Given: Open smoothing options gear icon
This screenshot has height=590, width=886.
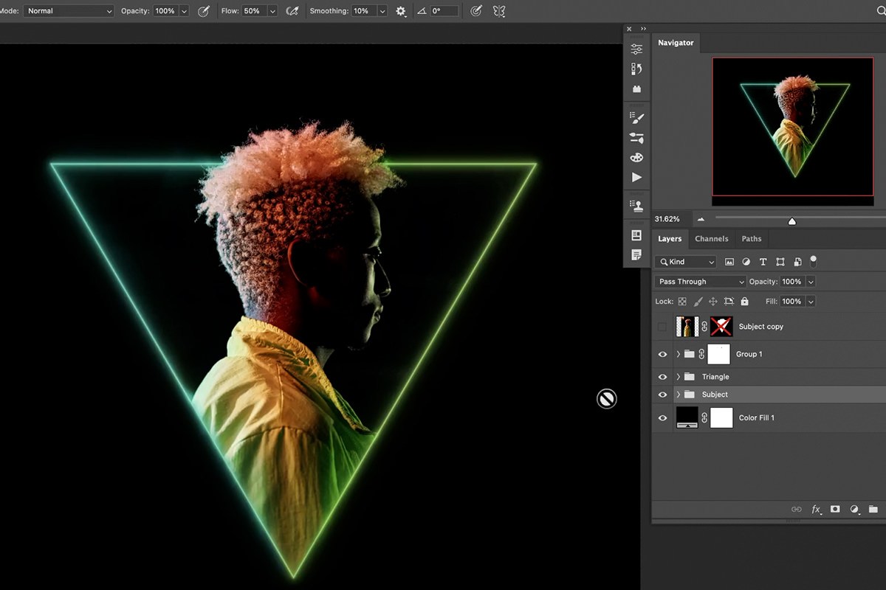Looking at the screenshot, I should (401, 11).
